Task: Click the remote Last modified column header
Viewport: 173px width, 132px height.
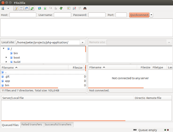Action: 170,67
